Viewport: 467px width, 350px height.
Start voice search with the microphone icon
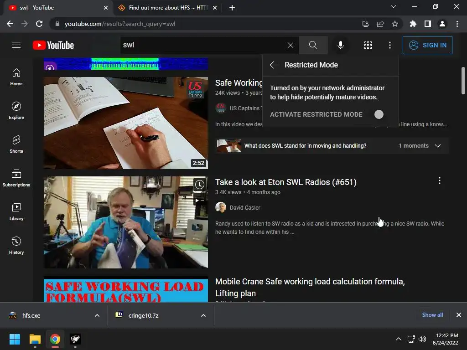pos(340,45)
